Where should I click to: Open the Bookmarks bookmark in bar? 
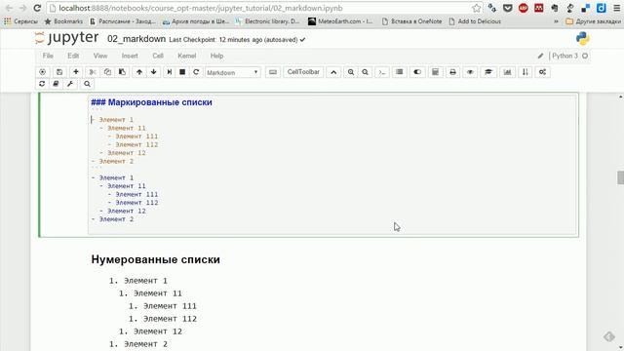point(63,21)
